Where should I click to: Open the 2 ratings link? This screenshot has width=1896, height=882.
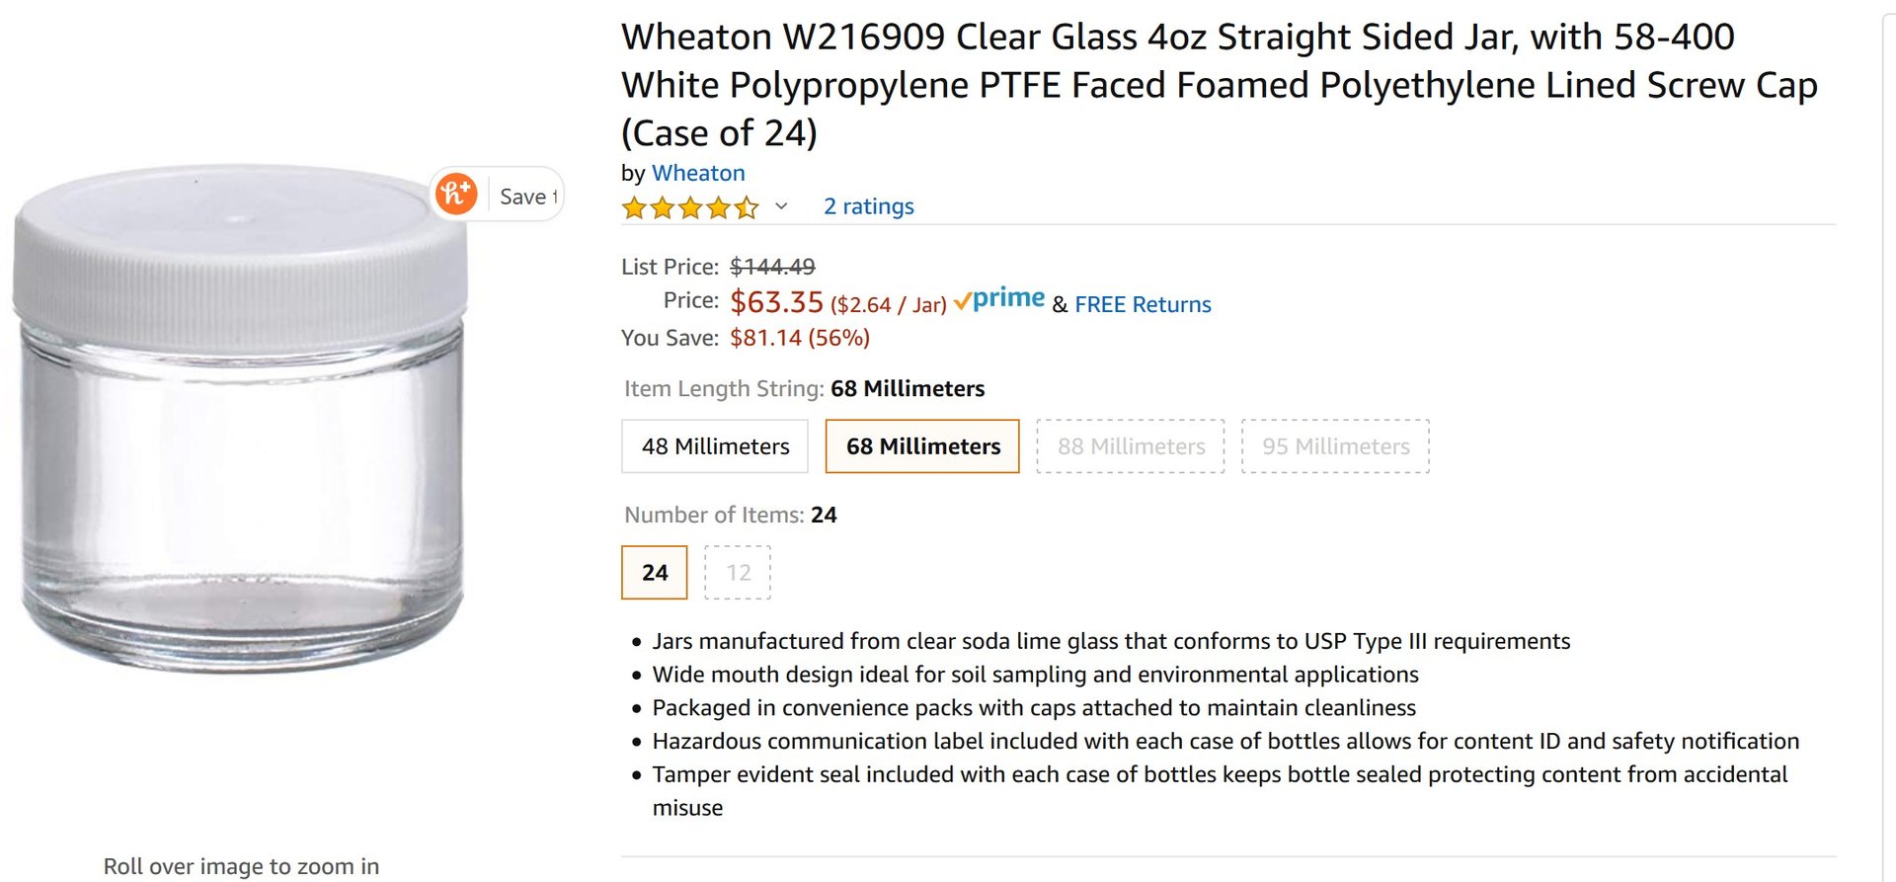tap(868, 206)
